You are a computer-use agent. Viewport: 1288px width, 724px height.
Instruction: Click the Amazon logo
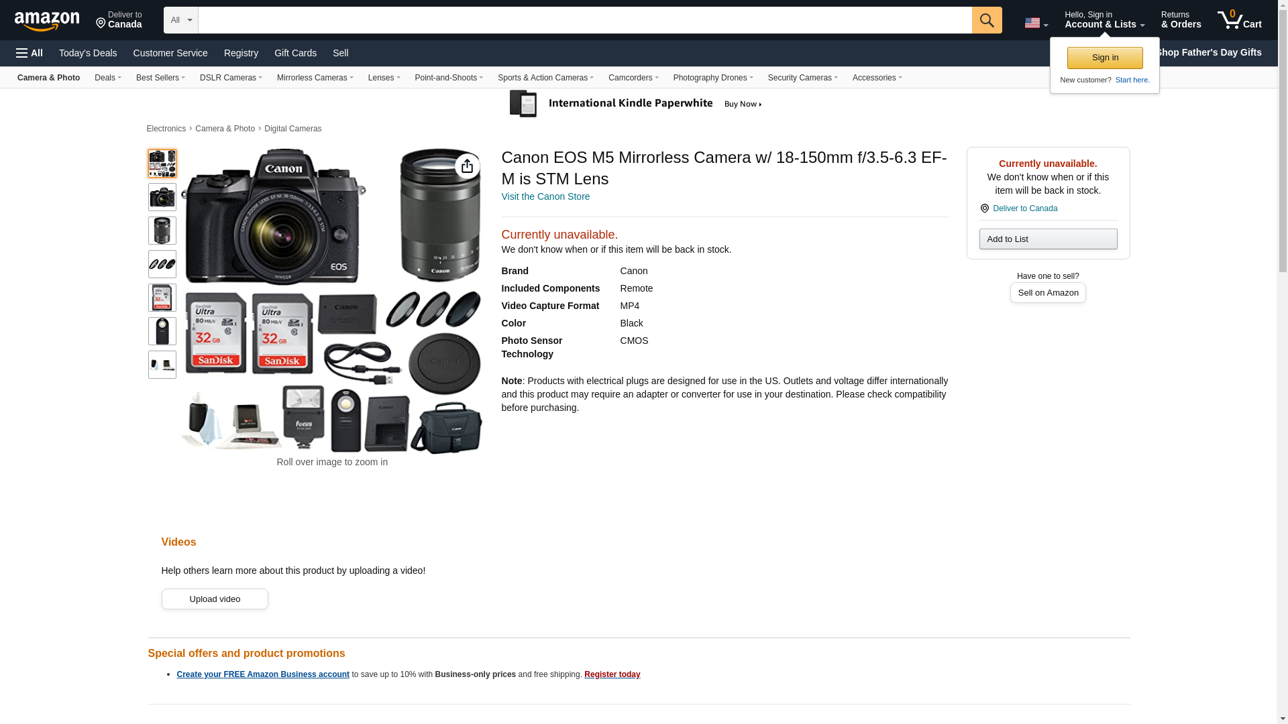[47, 21]
